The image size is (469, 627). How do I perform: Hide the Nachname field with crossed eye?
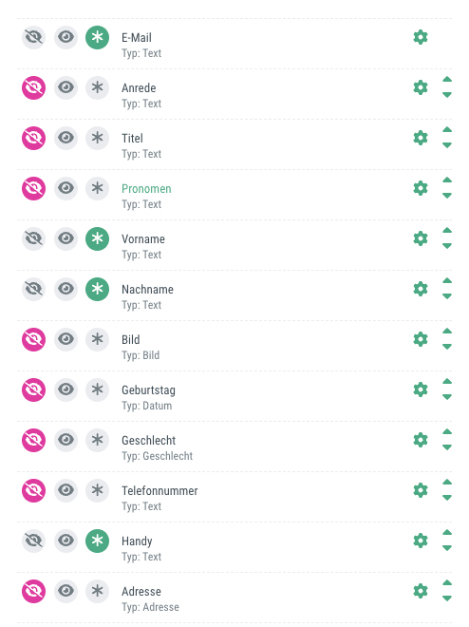(33, 289)
